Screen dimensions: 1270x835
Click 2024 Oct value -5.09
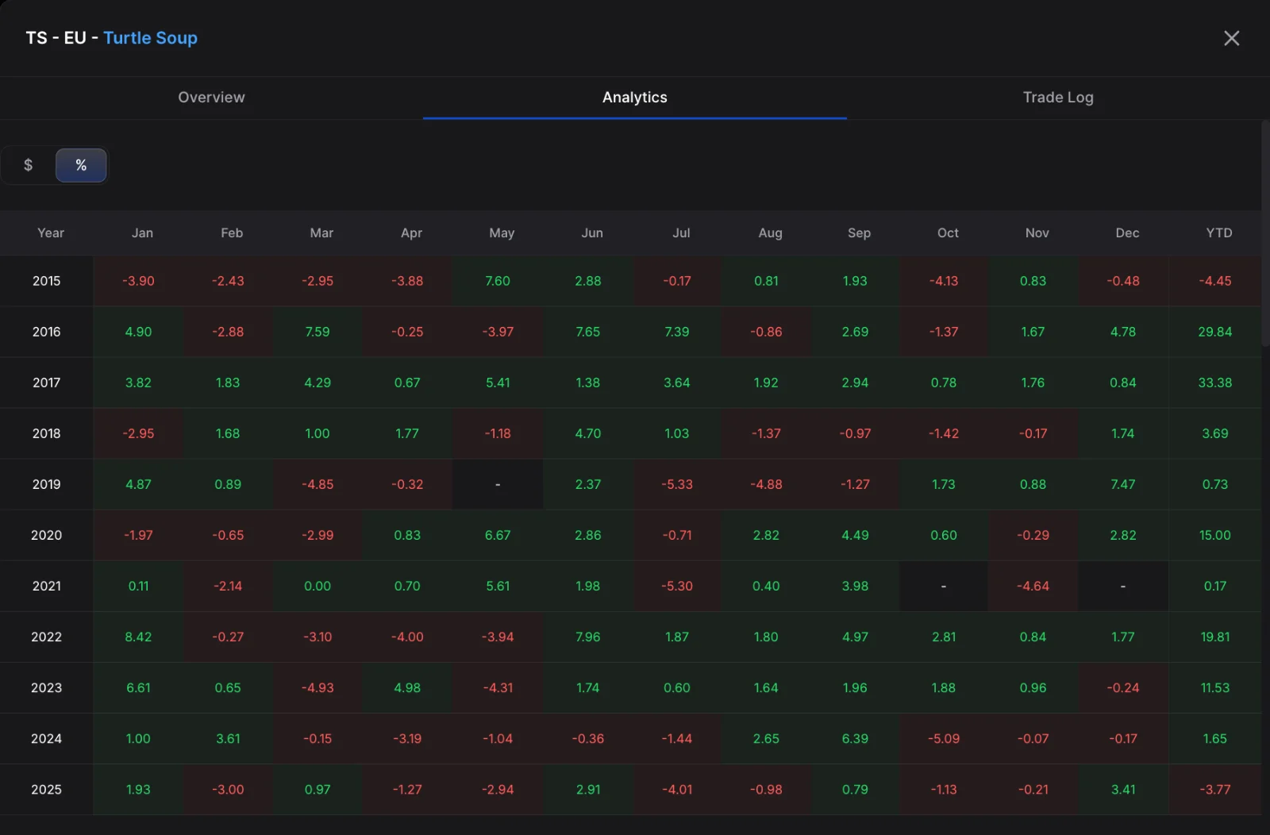click(944, 738)
